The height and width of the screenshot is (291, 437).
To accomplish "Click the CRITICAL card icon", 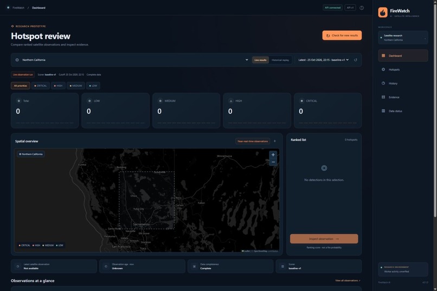I will [x=301, y=101].
